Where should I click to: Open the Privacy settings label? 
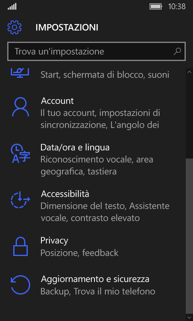pyautogui.click(x=54, y=240)
